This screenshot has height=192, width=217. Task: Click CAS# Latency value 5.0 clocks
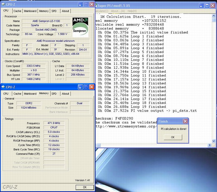click(54, 132)
